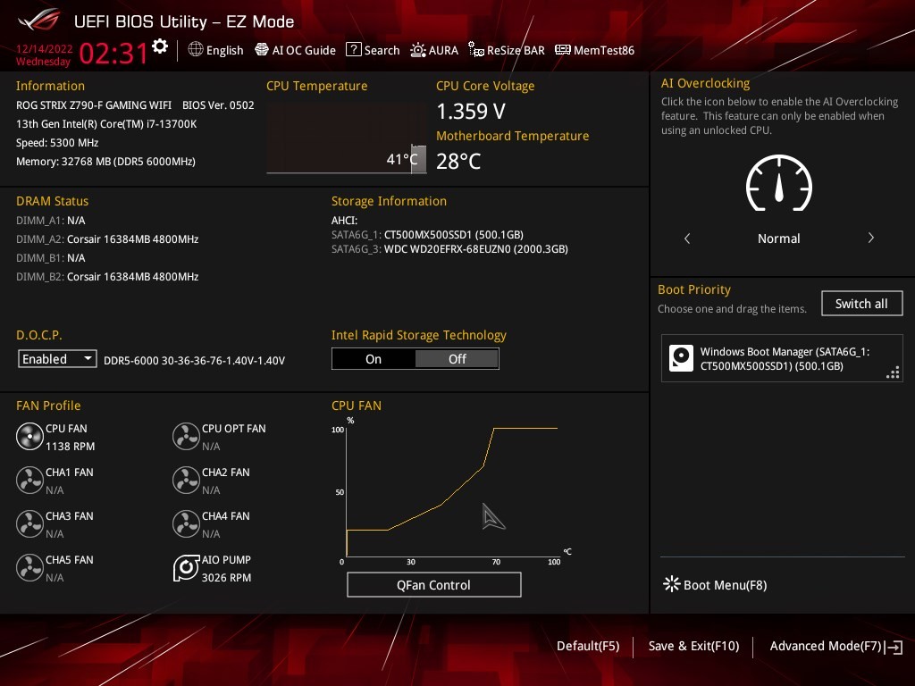Click the SATA6G_1 CT500MX500SSD1 entry
Screen dimensions: 915x686
(x=427, y=235)
